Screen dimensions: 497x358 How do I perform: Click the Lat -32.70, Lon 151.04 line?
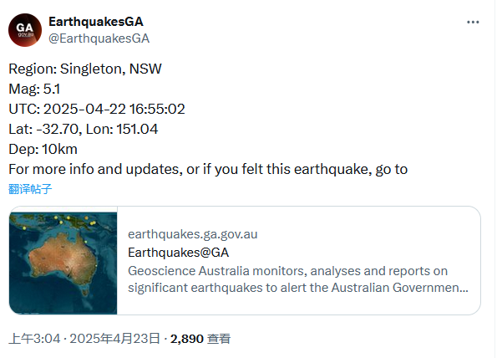click(83, 129)
